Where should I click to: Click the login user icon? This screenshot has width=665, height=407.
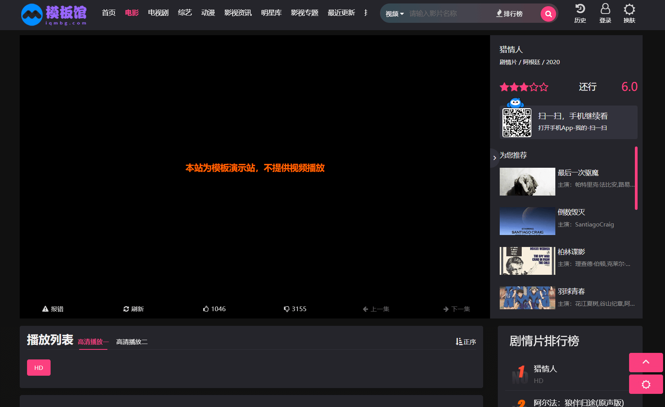click(605, 9)
